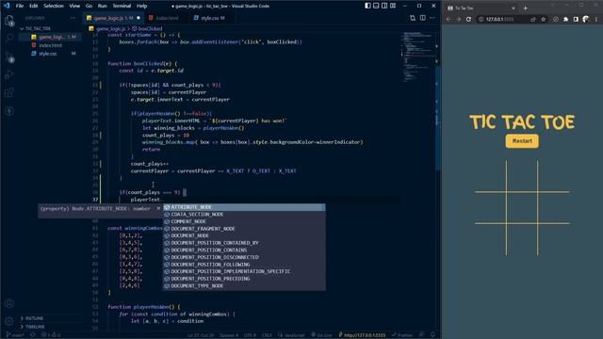Viewport: 603px width, 339px height.
Task: Open the Terminal menu
Action: 122,6
